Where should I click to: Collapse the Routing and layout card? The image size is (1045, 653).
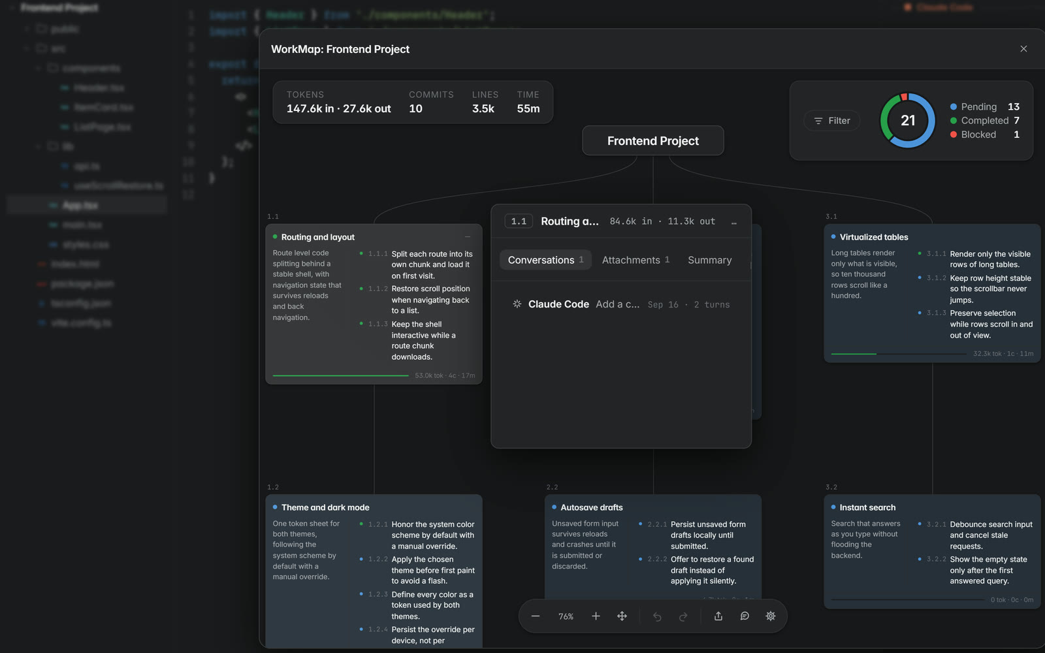pyautogui.click(x=468, y=237)
